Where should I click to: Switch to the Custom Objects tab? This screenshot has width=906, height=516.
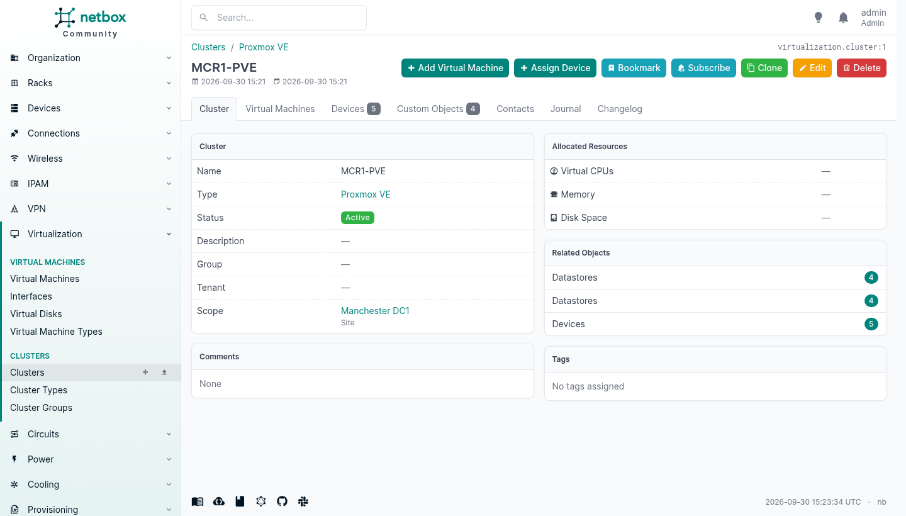(438, 109)
